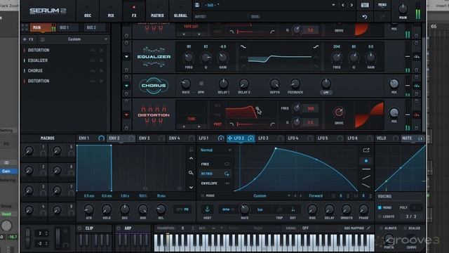Click the Chorus Mix knob
The height and width of the screenshot is (253, 449).
point(394,84)
